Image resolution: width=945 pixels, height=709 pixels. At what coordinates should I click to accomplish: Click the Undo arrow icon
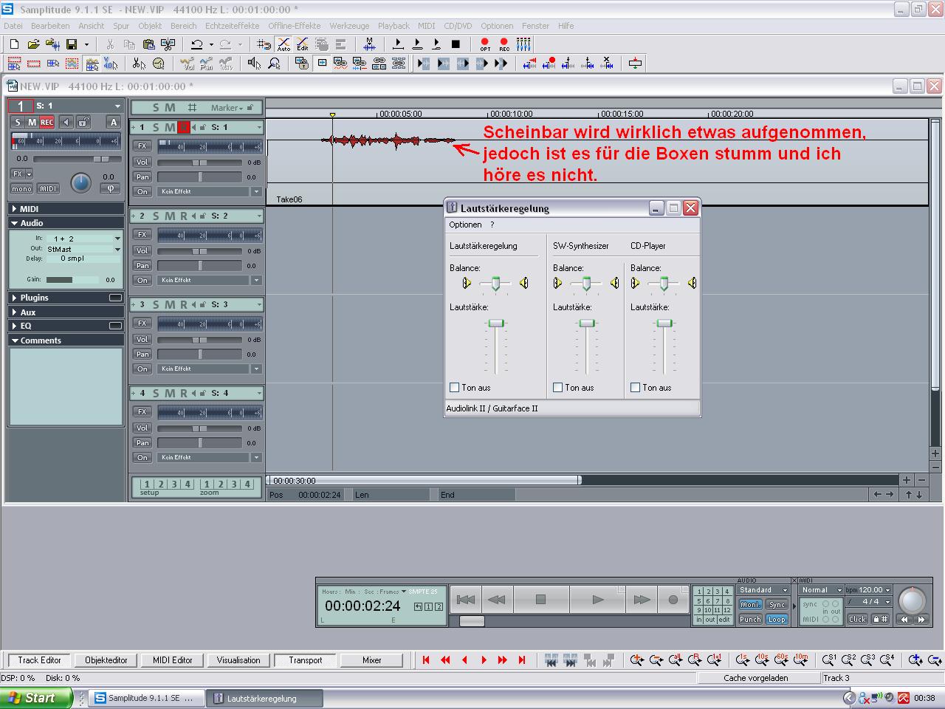196,44
